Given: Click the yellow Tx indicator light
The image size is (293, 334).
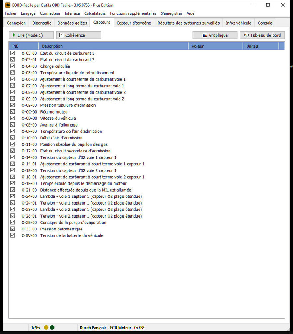Looking at the screenshot, I should coord(46,328).
